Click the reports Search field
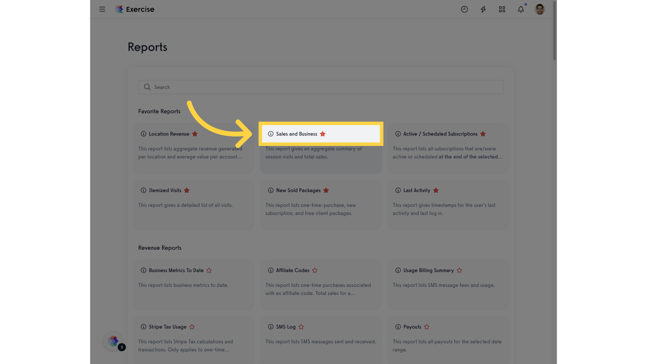 (x=321, y=87)
